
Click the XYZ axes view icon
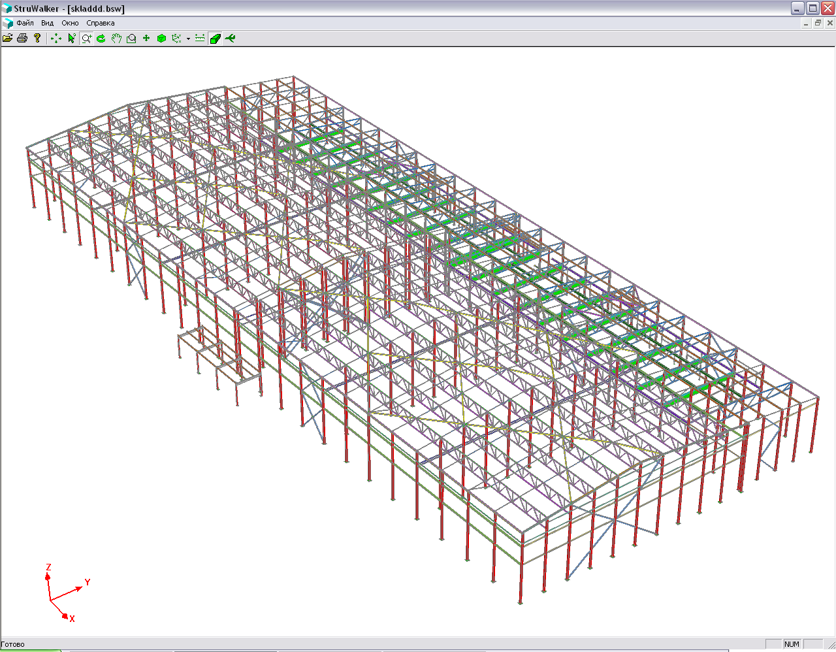pyautogui.click(x=176, y=39)
